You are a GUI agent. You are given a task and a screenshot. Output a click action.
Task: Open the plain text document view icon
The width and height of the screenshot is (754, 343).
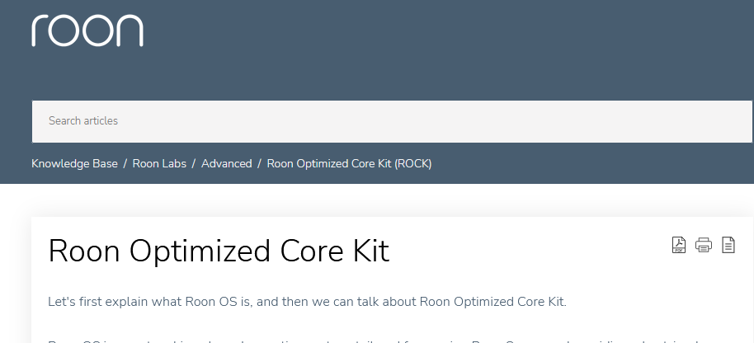(728, 245)
